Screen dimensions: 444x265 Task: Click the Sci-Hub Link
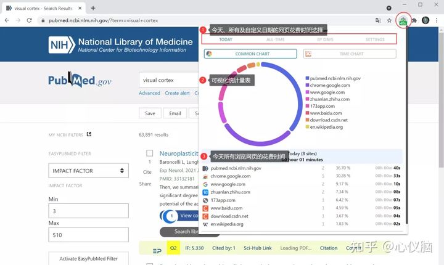(258, 248)
